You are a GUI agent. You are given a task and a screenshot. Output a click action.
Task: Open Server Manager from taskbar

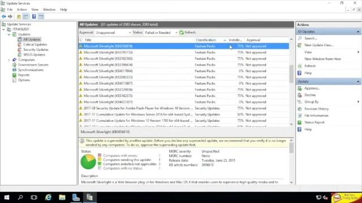coord(76,197)
